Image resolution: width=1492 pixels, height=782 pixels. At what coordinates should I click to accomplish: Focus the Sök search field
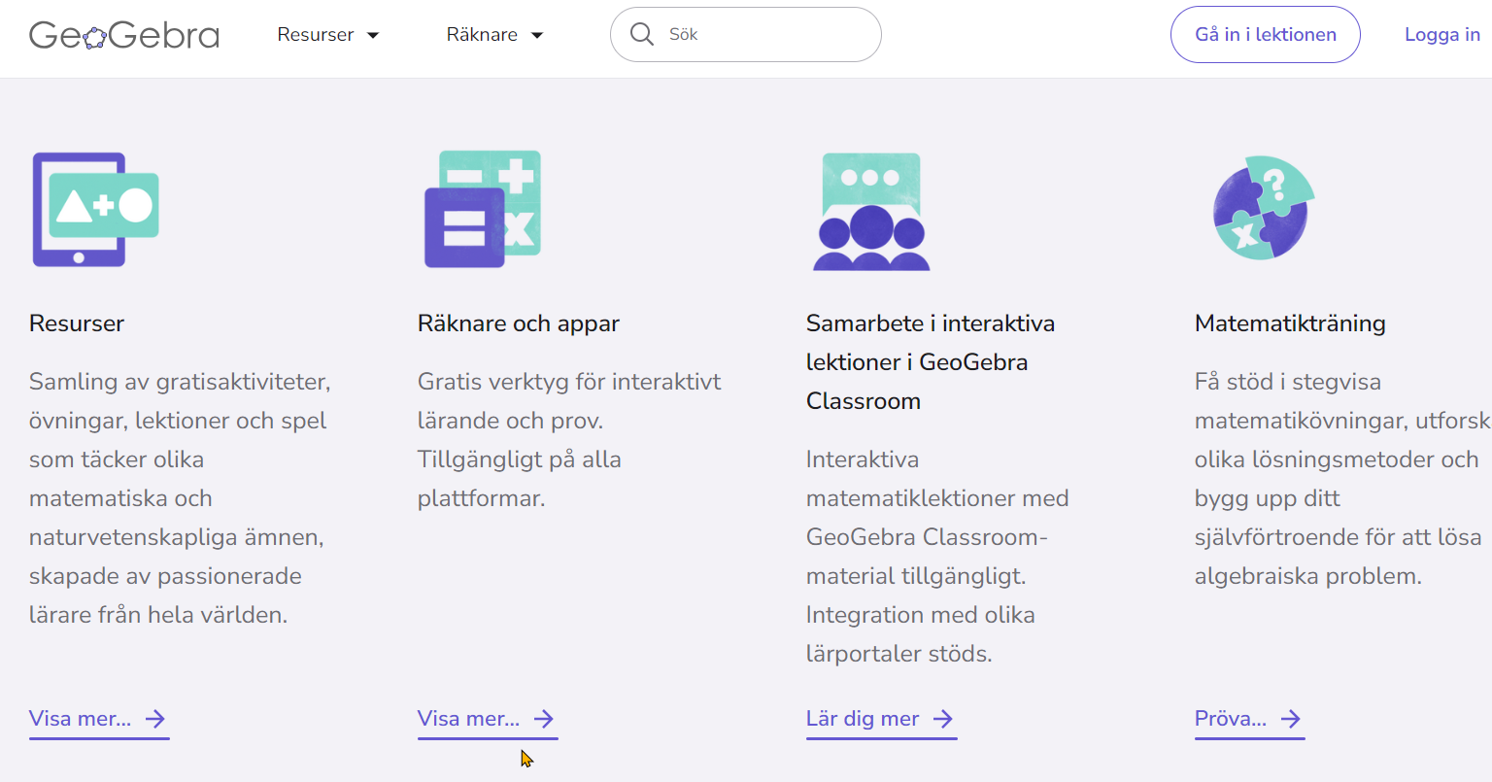click(x=767, y=35)
